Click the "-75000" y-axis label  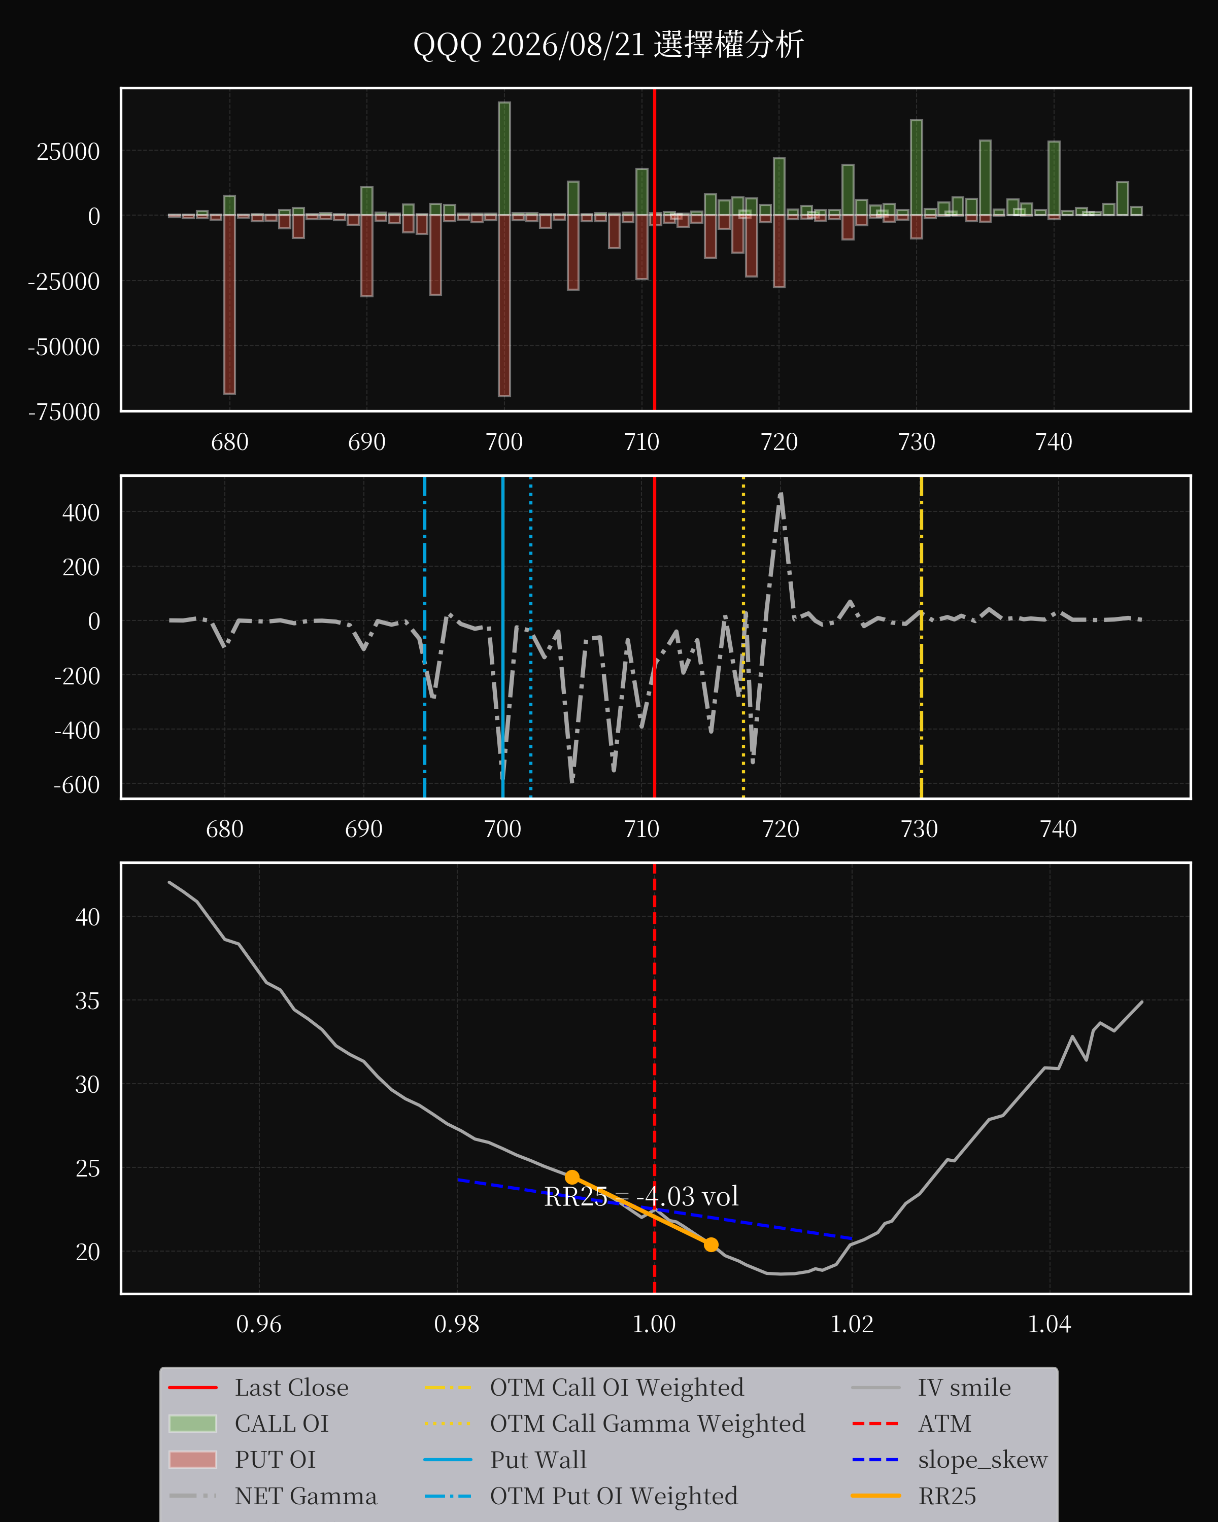[63, 411]
